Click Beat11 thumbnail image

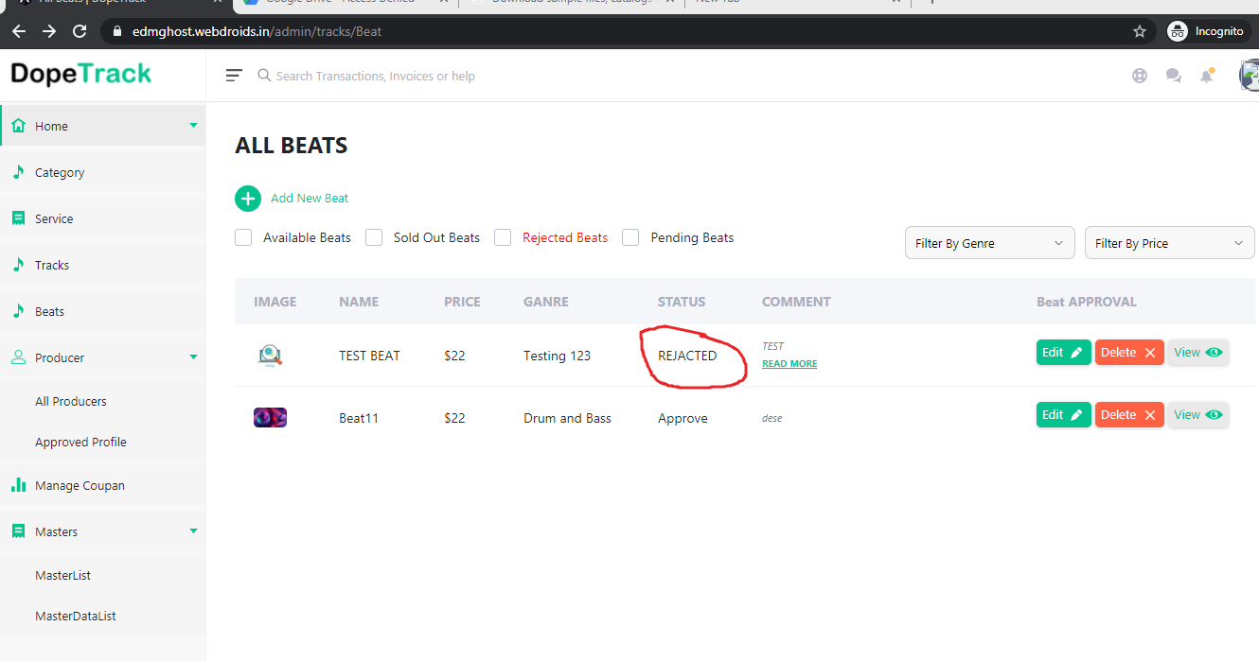click(270, 417)
